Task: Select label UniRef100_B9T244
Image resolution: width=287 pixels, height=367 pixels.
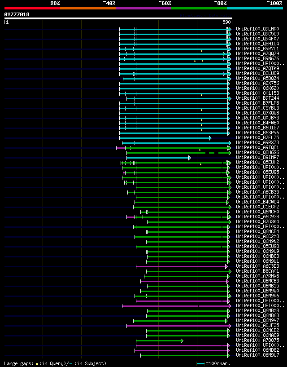Action: (x=257, y=98)
